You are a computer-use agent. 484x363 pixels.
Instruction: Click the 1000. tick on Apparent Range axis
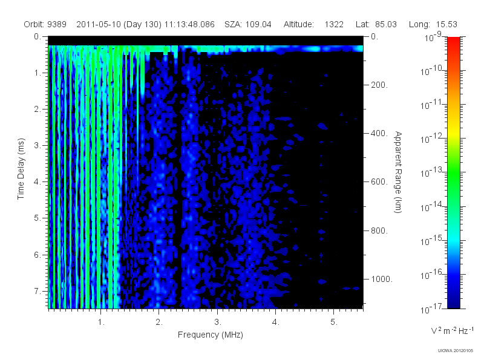pyautogui.click(x=382, y=279)
